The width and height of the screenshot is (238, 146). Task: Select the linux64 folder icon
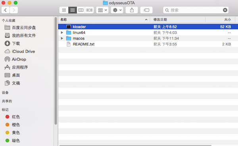69,32
